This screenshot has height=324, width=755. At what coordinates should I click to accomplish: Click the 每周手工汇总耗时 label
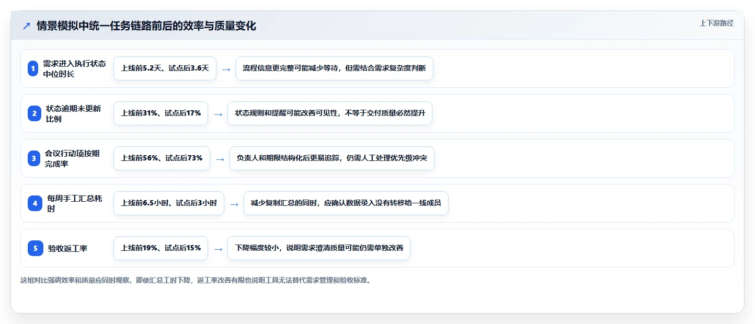click(74, 203)
